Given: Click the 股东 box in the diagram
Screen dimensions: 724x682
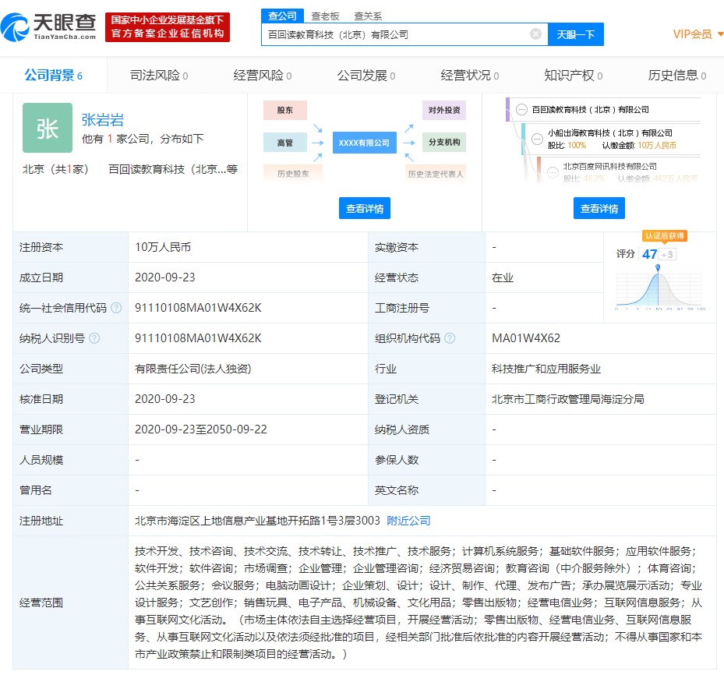Looking at the screenshot, I should pos(285,110).
